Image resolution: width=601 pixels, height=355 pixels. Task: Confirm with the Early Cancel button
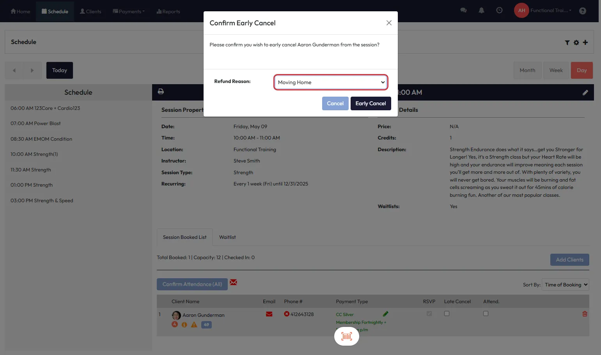(371, 104)
